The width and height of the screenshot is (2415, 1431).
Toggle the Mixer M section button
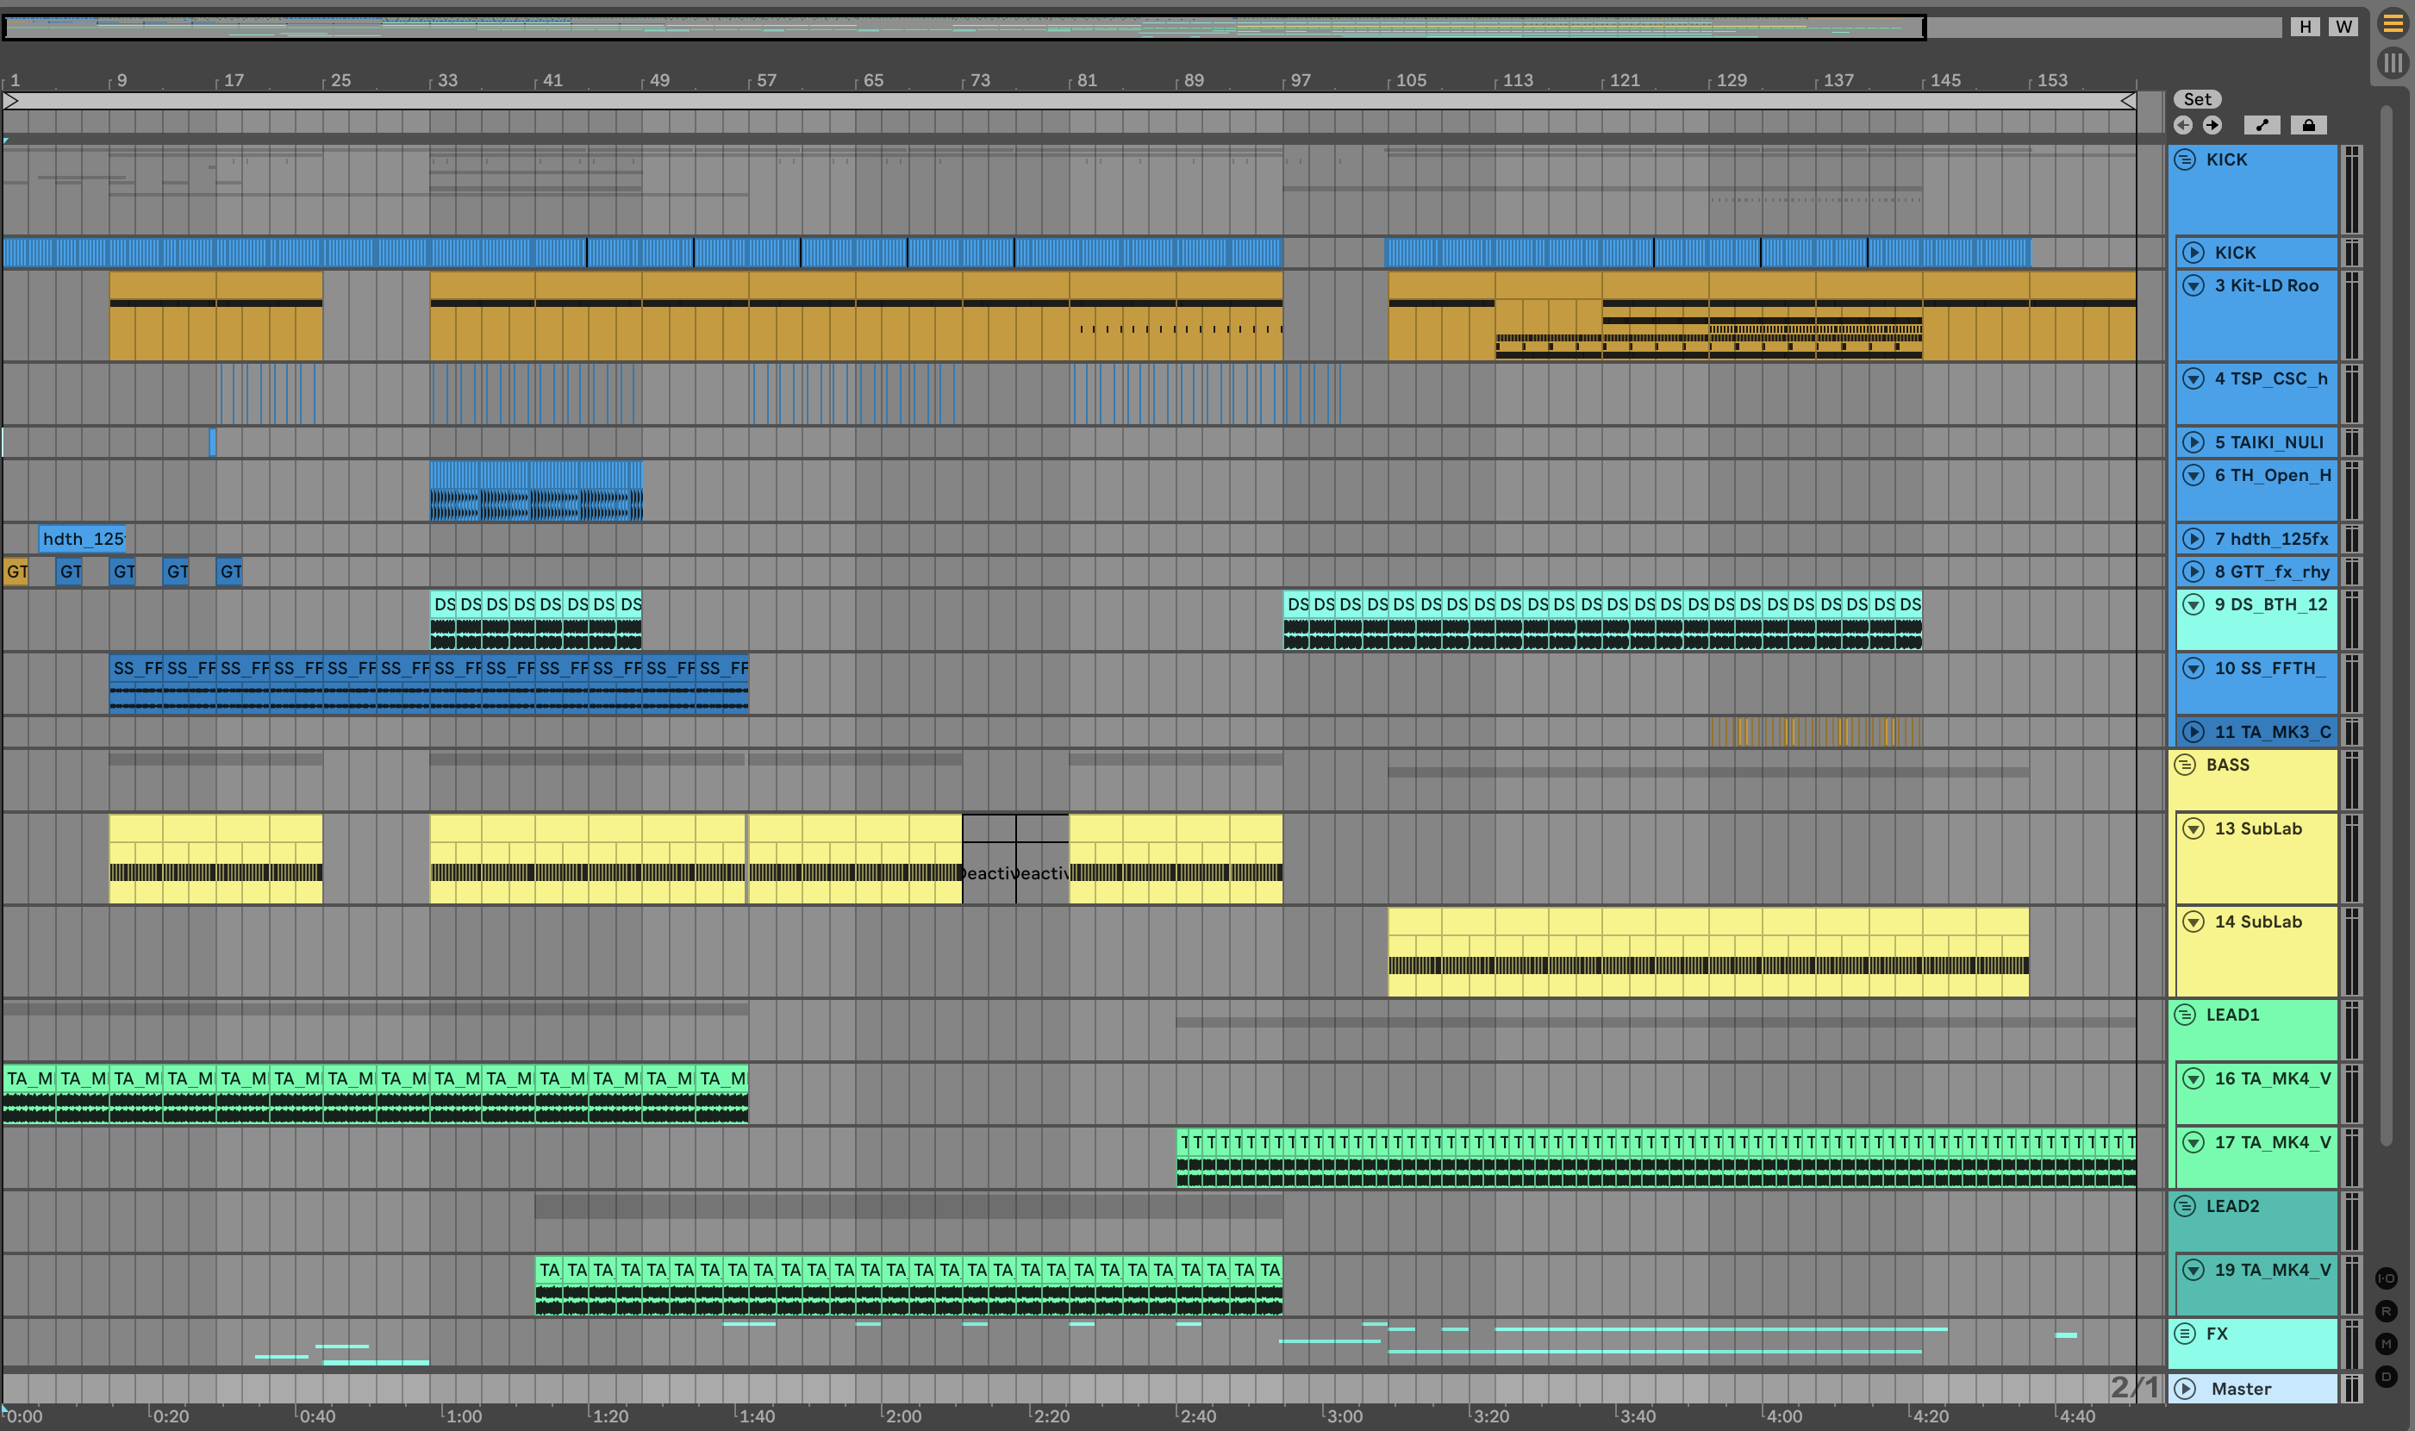click(2386, 1344)
